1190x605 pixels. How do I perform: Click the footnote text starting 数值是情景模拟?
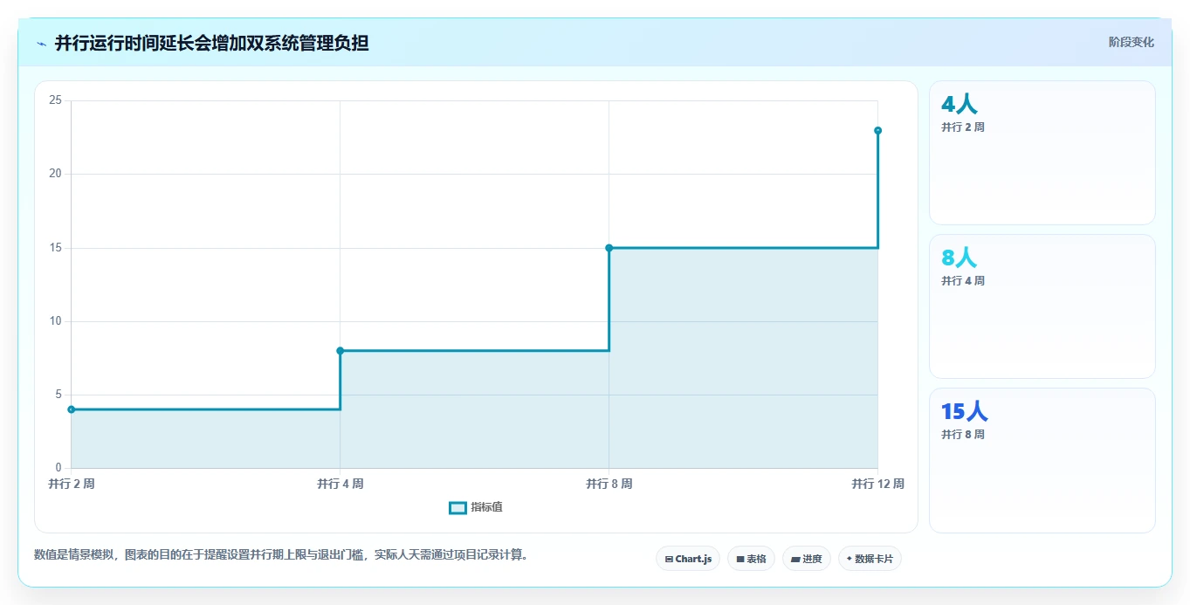point(281,555)
